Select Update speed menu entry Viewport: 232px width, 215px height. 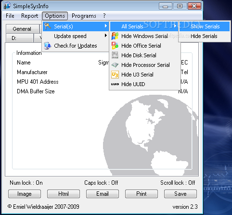(x=76, y=36)
